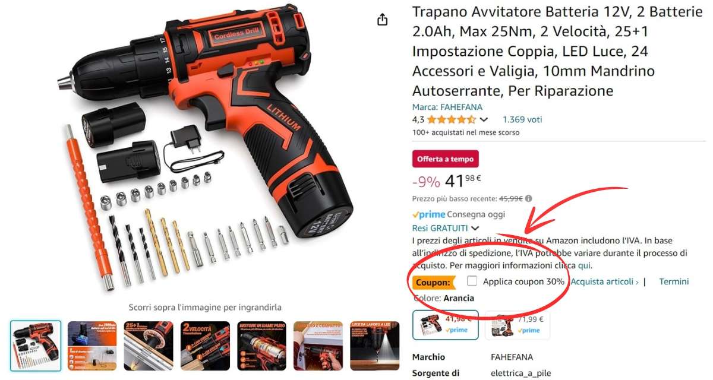Image resolution: width=713 pixels, height=380 pixels.
Task: Click the orange Coupon badge
Action: coord(434,283)
